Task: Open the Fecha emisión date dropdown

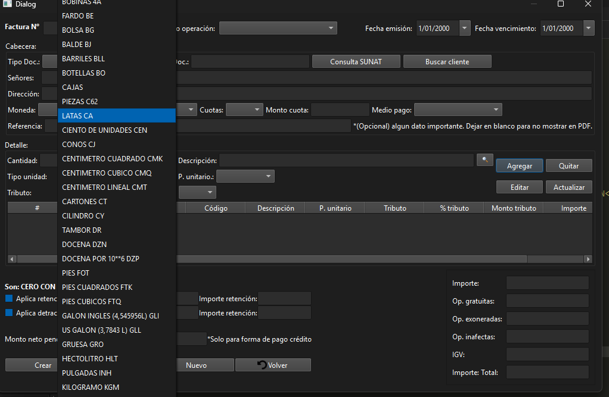Action: pos(465,28)
